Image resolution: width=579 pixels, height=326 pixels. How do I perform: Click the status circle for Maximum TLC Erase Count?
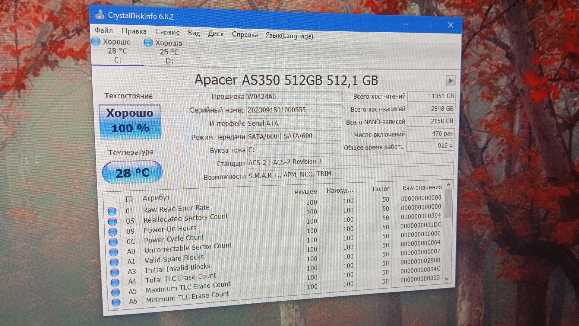point(115,292)
